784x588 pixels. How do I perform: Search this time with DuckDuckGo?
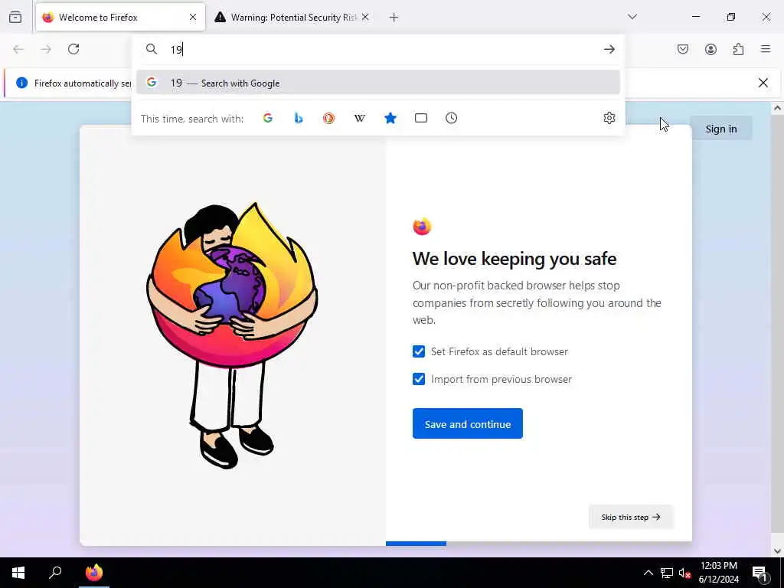point(328,118)
